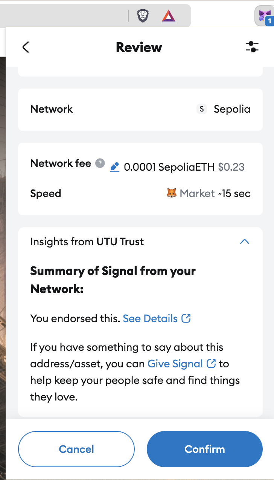Viewport: 274px width, 480px height.
Task: Click the browser address bar
Action: pyautogui.click(x=64, y=16)
